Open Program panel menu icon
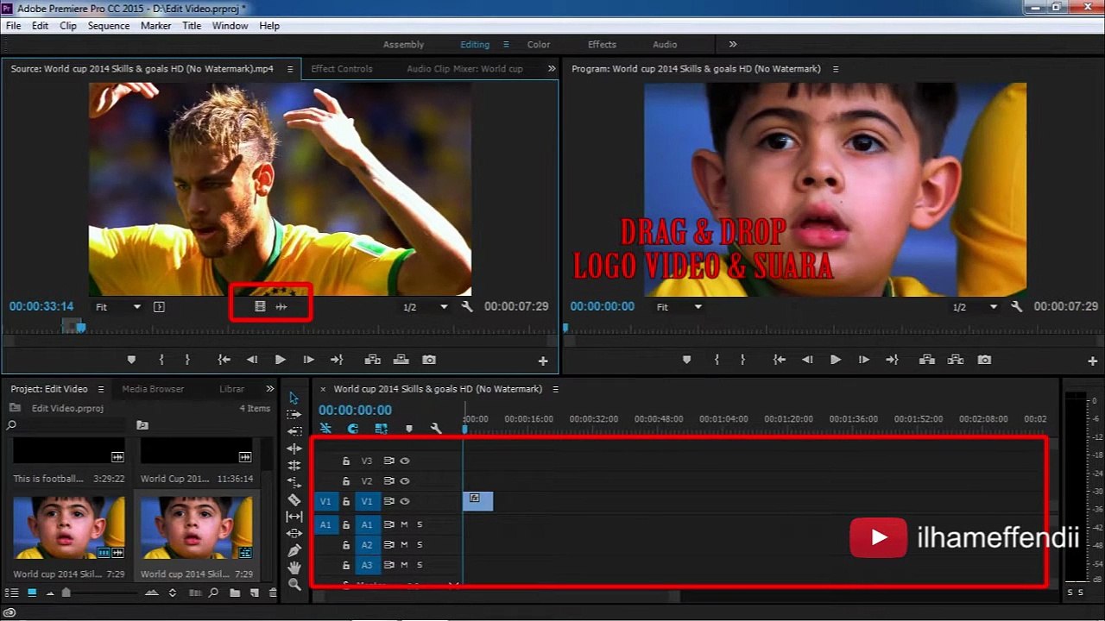 click(x=835, y=69)
